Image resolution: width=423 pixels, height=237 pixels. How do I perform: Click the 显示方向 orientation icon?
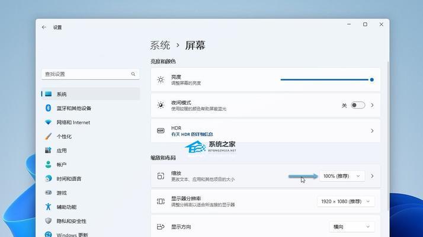161,227
